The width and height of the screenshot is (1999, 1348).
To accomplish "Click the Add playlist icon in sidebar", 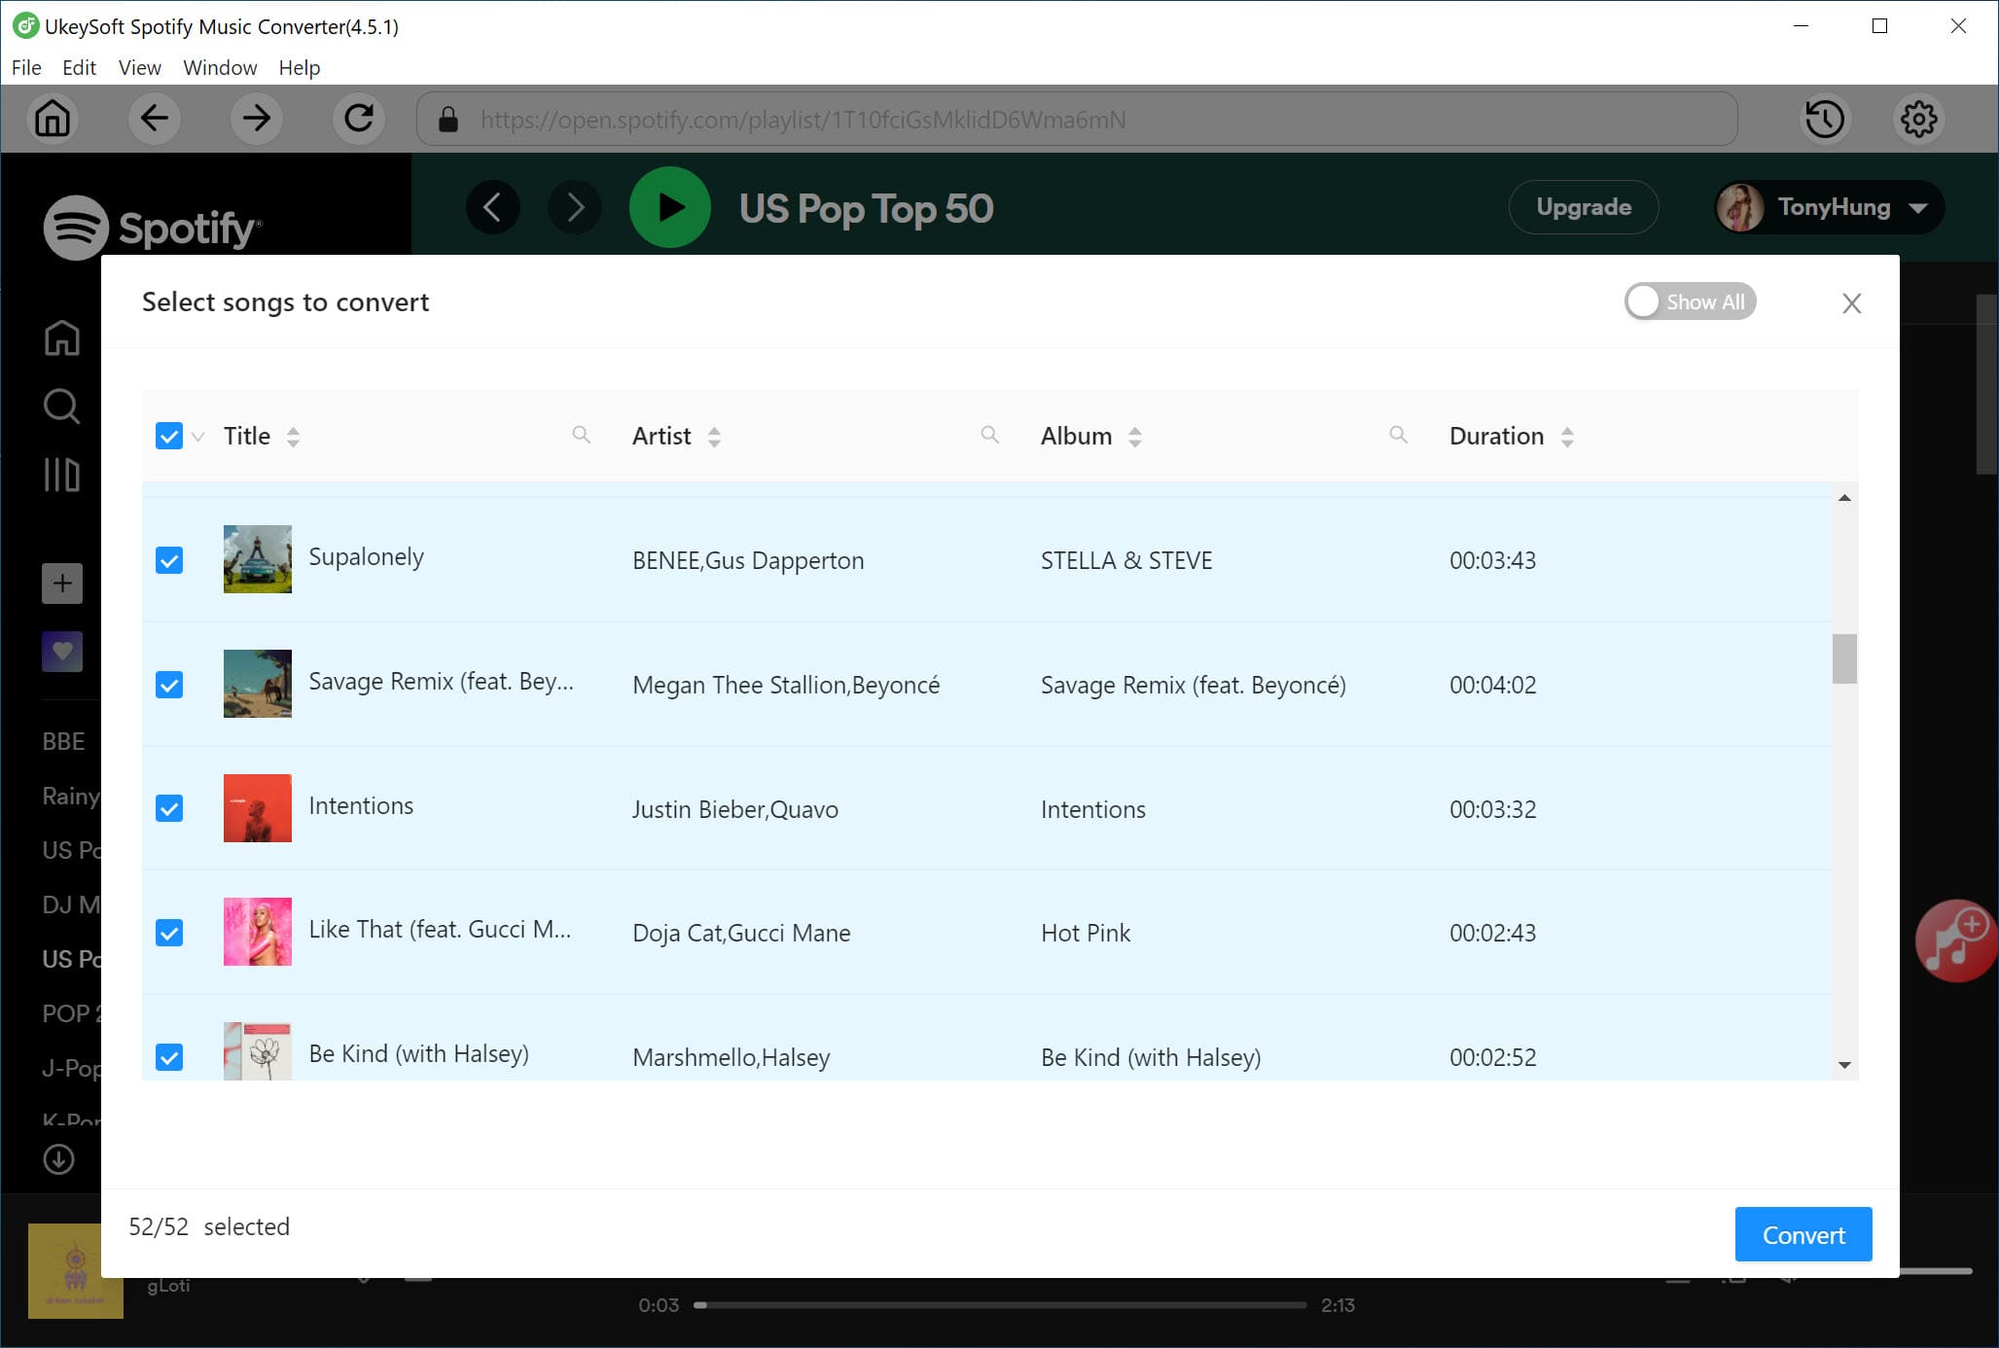I will pos(60,583).
